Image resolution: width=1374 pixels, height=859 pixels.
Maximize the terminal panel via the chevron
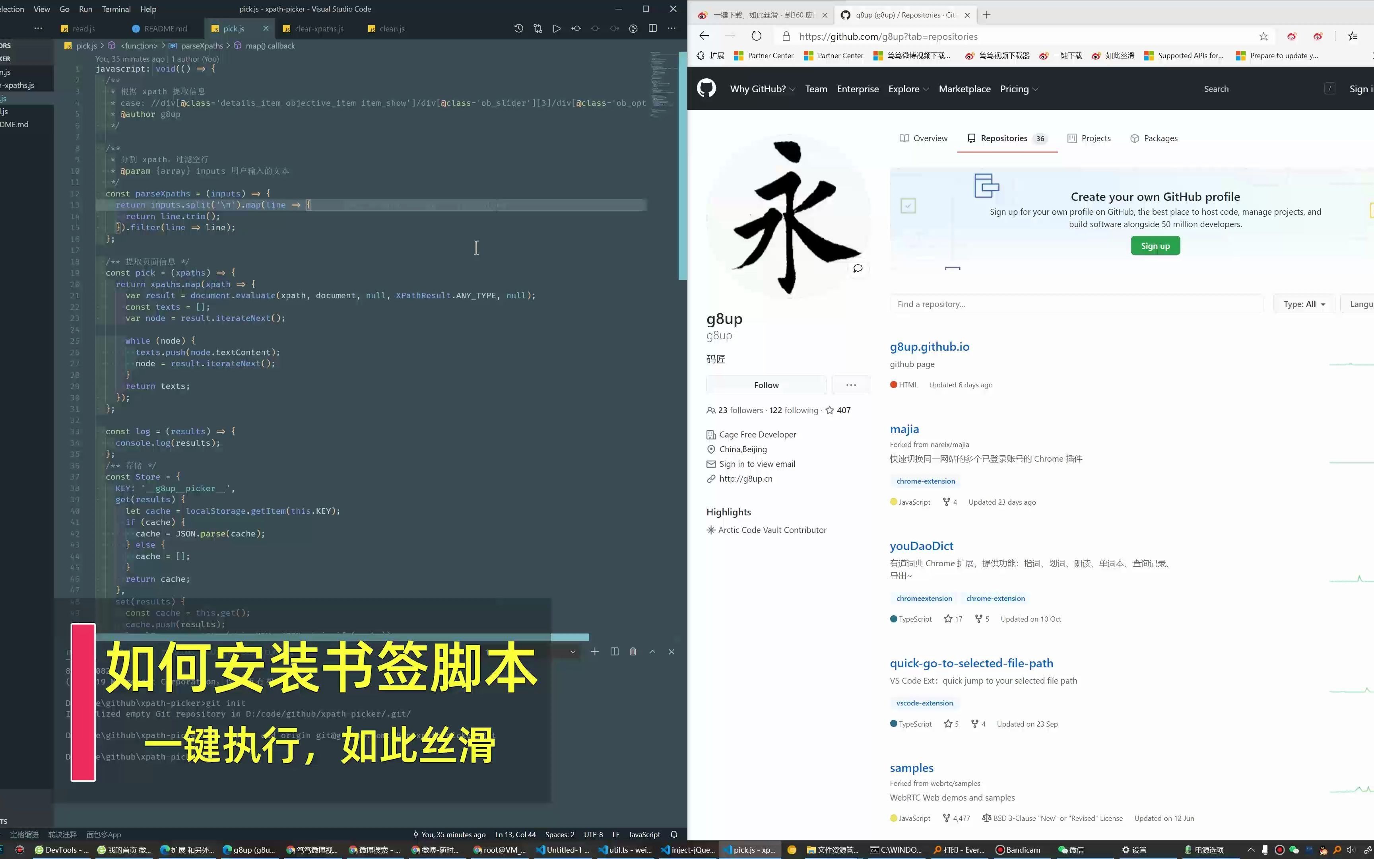click(x=652, y=652)
